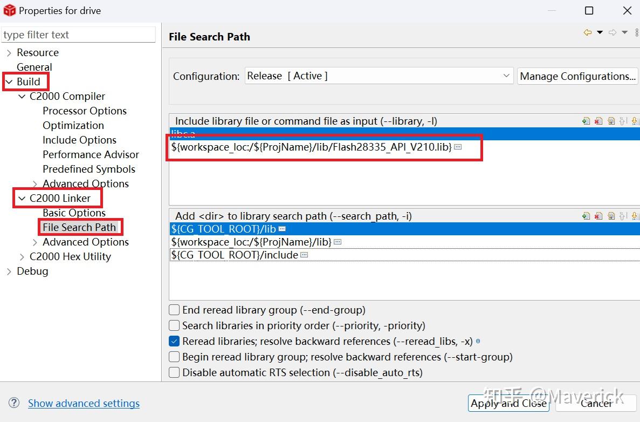Viewport: 640px width, 422px height.
Task: Select Basic Options under C2000 Linker
Action: point(74,213)
